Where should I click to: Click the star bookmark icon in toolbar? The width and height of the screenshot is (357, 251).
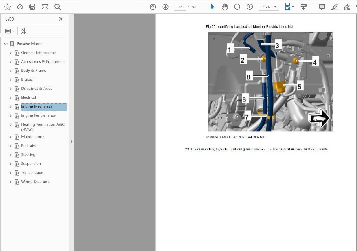tap(8, 7)
